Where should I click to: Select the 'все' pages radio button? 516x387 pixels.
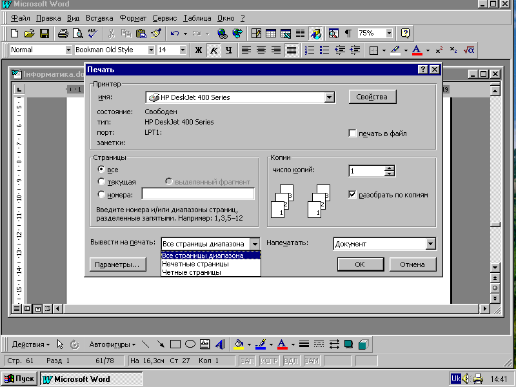[101, 169]
